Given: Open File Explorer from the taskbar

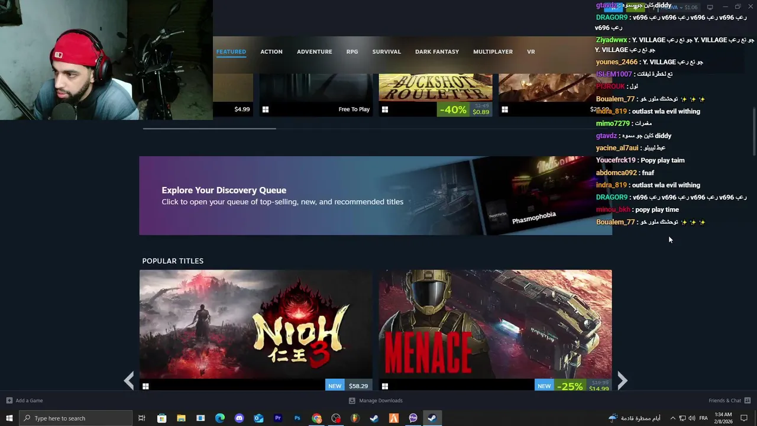Looking at the screenshot, I should [x=181, y=418].
